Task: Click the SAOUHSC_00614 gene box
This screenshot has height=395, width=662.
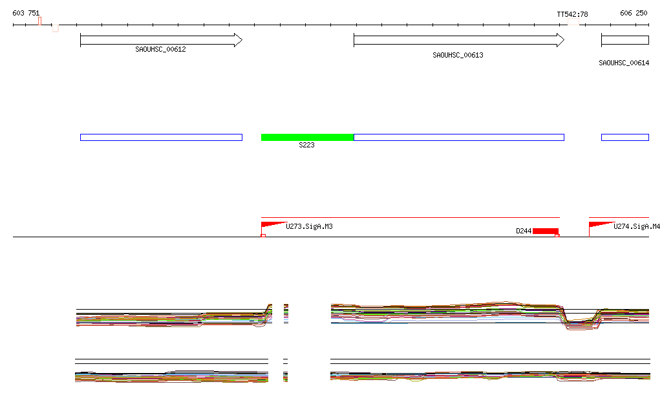Action: pos(625,40)
